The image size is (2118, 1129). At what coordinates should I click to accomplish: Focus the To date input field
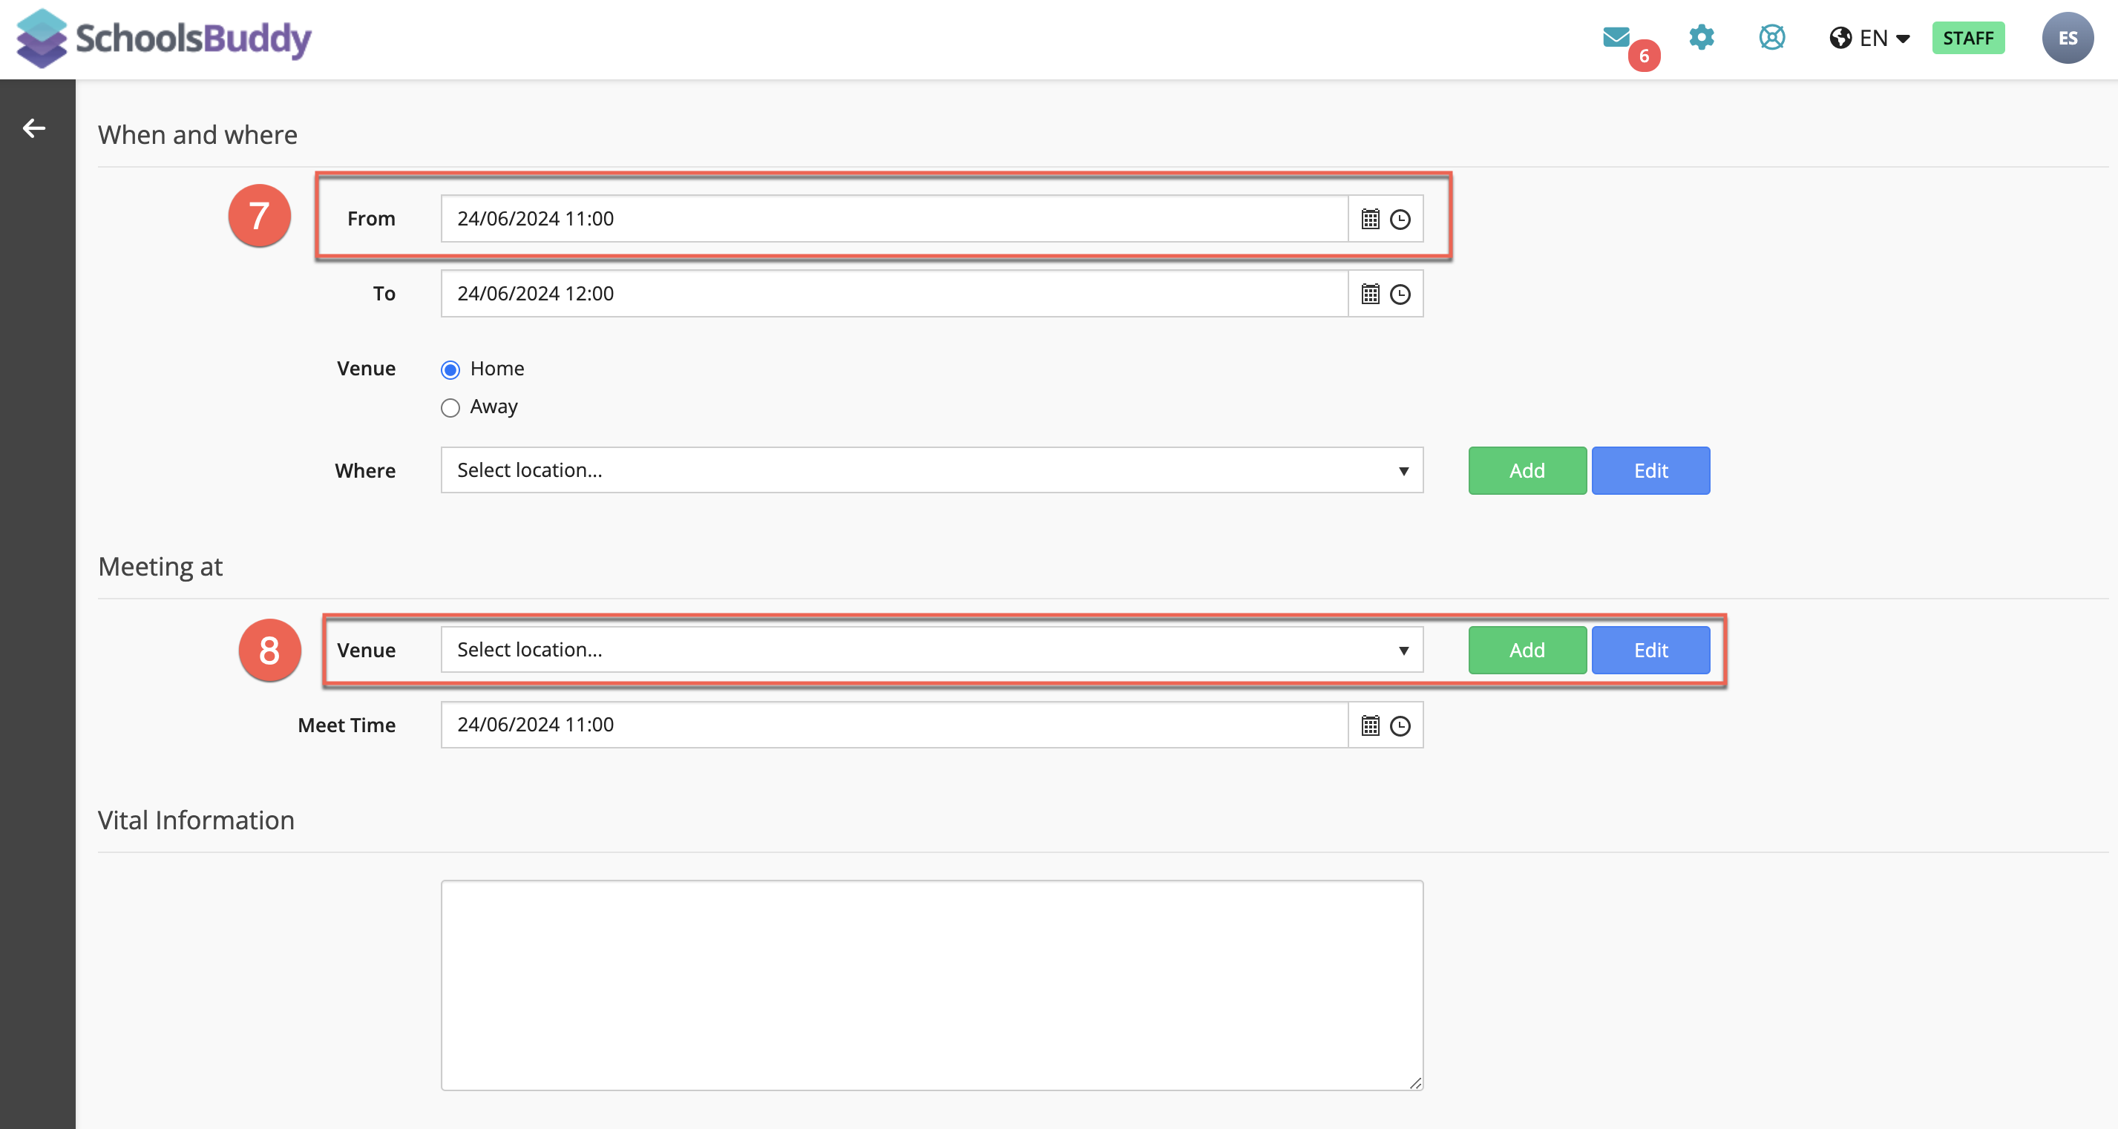pos(894,293)
